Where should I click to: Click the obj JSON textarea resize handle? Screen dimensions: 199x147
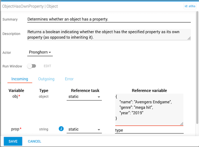[181, 124]
